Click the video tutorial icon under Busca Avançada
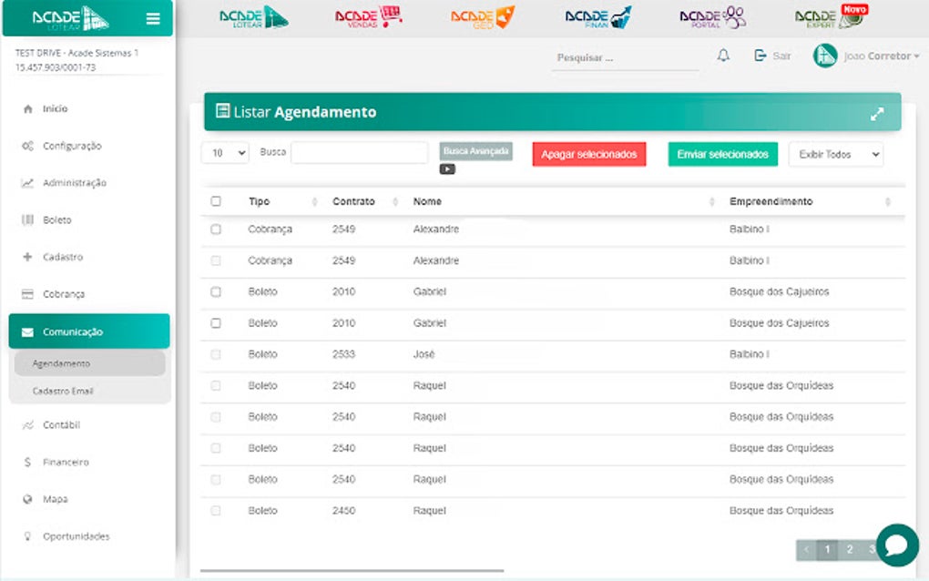This screenshot has width=929, height=581. click(447, 169)
